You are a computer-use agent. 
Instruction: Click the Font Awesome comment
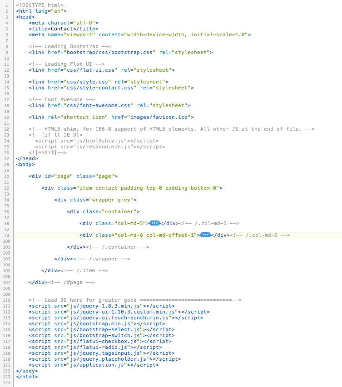62,99
